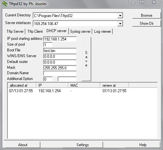Go to the Log viewer tab
Viewport: 163px width, 150px height.
[102, 31]
